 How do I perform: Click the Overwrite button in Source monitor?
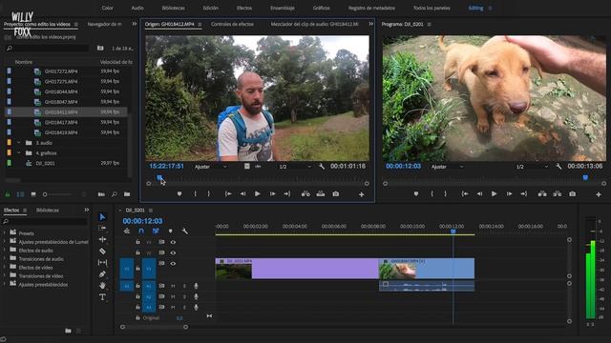click(321, 193)
